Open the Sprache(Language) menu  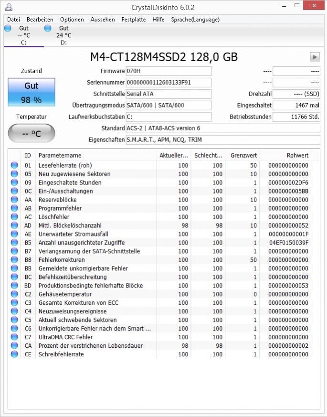[195, 20]
